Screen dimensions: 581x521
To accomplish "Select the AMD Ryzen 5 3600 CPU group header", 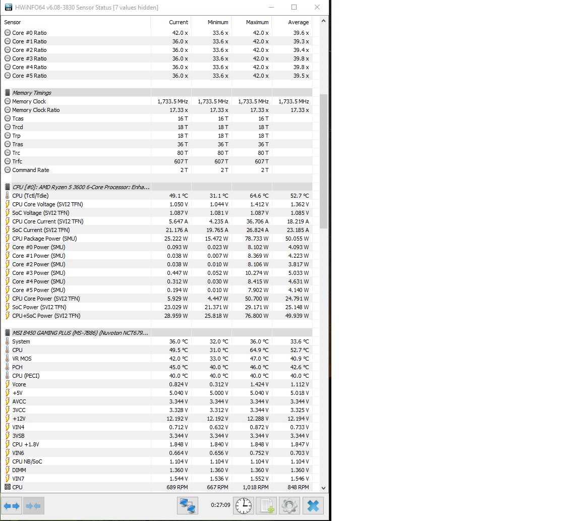I will [x=81, y=187].
